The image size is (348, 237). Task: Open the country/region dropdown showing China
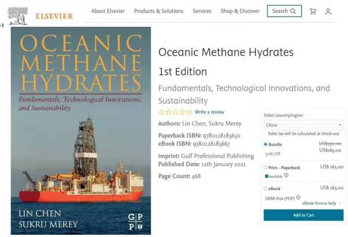(x=303, y=125)
